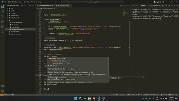Open the Search view in activity bar
The width and height of the screenshot is (179, 101).
(x=3, y=11)
